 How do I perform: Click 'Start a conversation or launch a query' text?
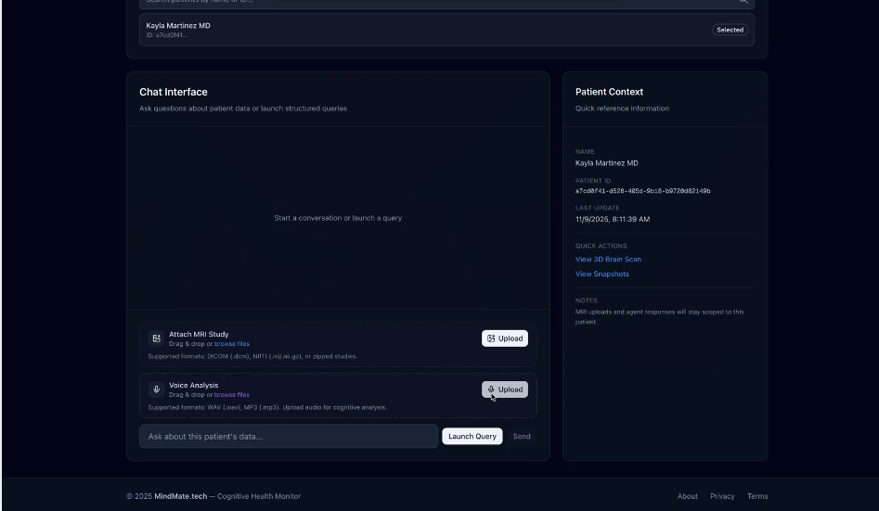point(338,218)
